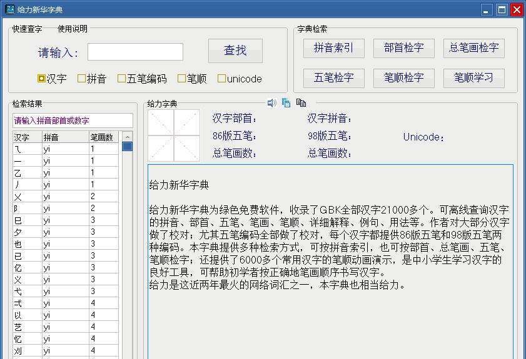Select the 五笔编码 search mode
This screenshot has height=359, width=526.
(x=142, y=79)
